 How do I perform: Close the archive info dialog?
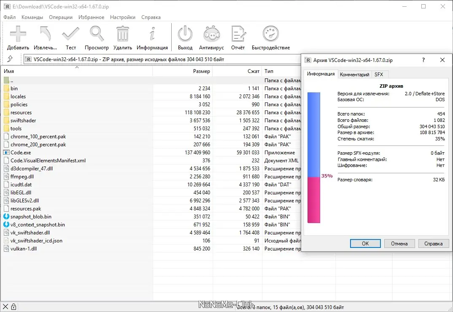442,60
